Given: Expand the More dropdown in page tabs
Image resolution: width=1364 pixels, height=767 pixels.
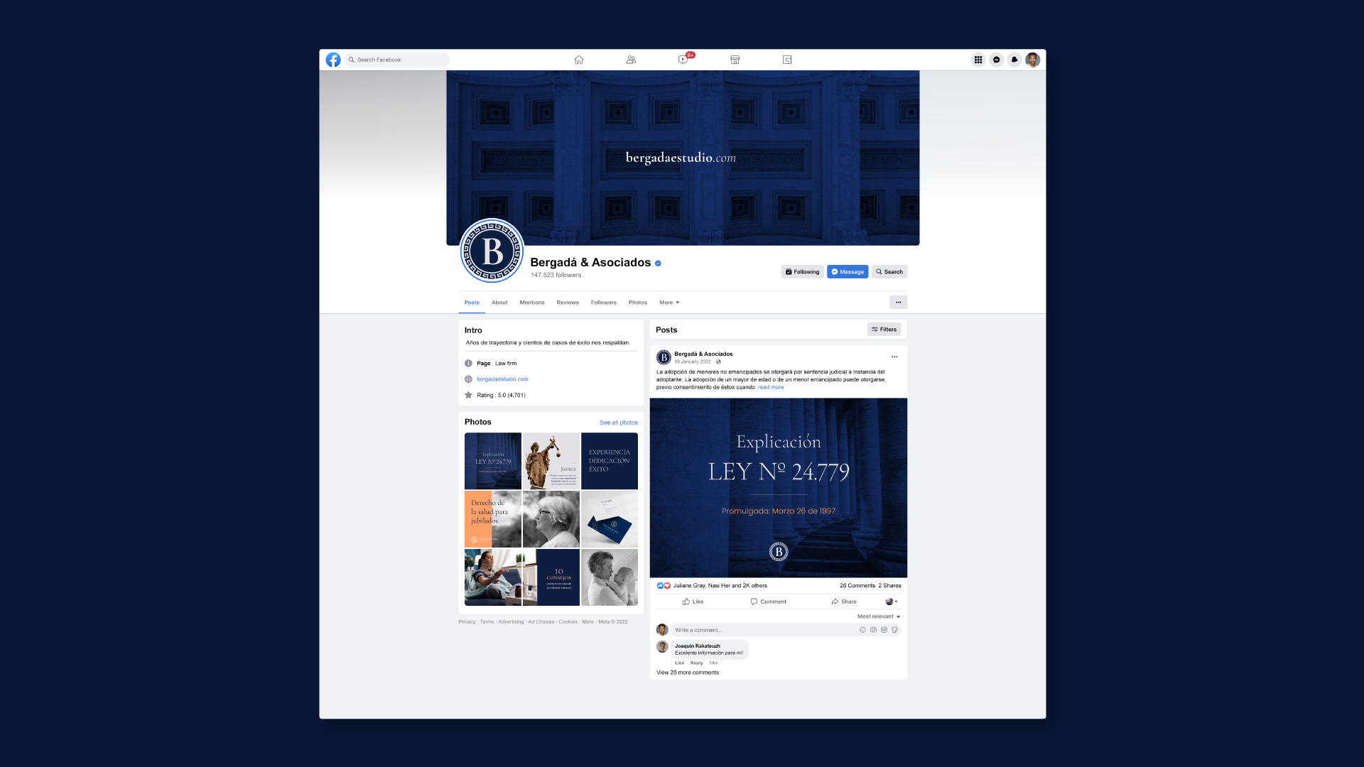Looking at the screenshot, I should pos(669,303).
